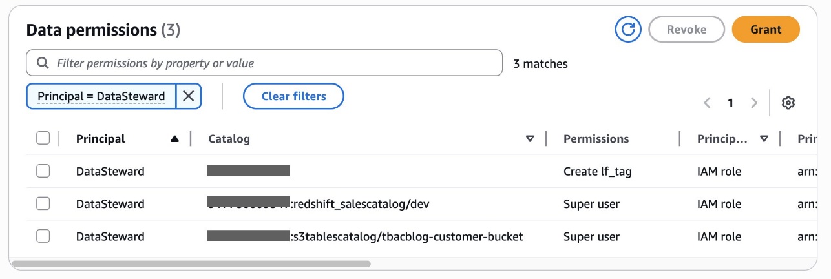This screenshot has height=279, width=831.
Task: Click the search magnifier icon
Action: [x=43, y=63]
